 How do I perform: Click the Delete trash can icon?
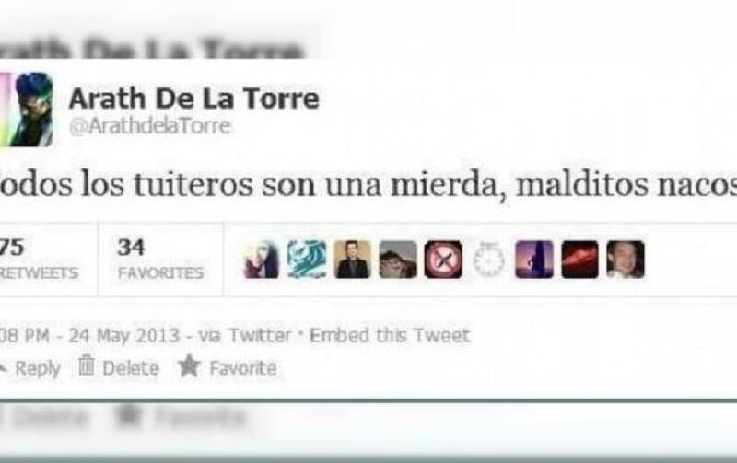tap(86, 365)
